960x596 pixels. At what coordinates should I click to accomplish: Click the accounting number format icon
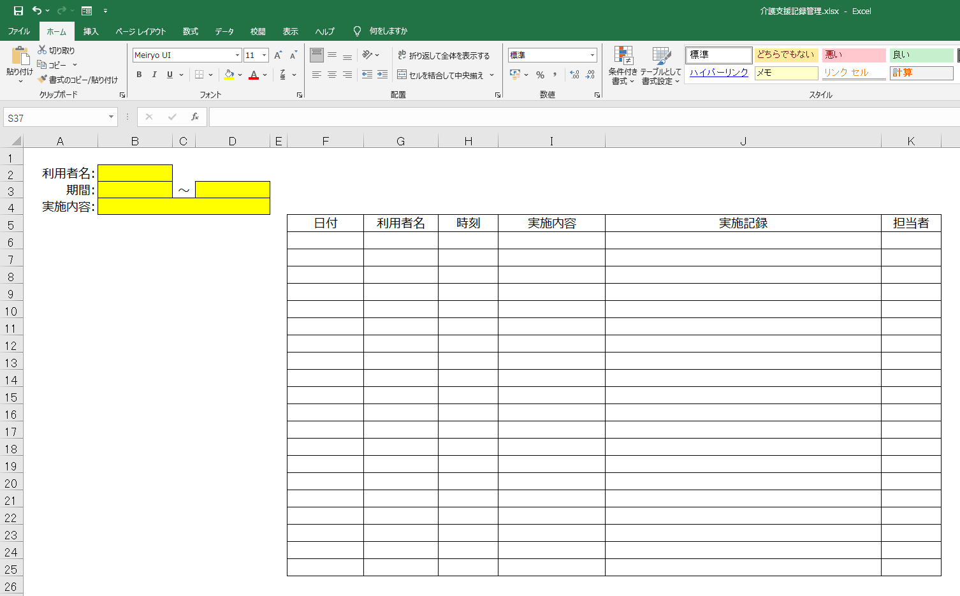515,75
